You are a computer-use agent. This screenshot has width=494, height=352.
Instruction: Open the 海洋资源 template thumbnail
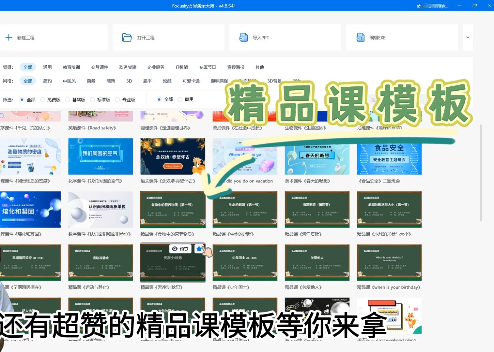tap(317, 210)
